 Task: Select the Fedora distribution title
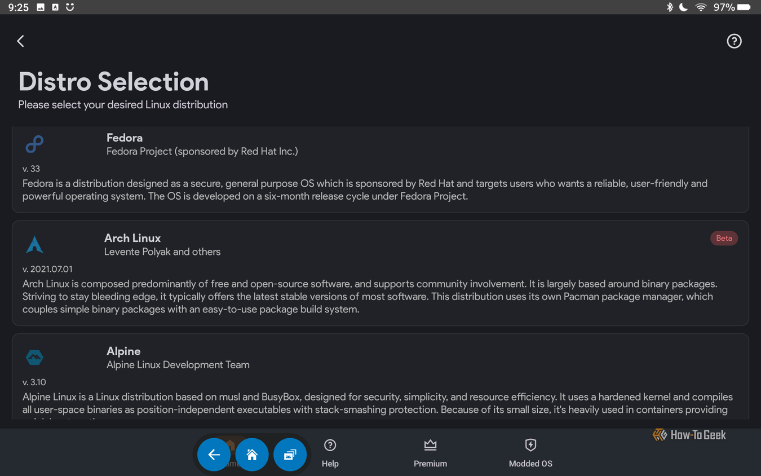click(x=125, y=138)
